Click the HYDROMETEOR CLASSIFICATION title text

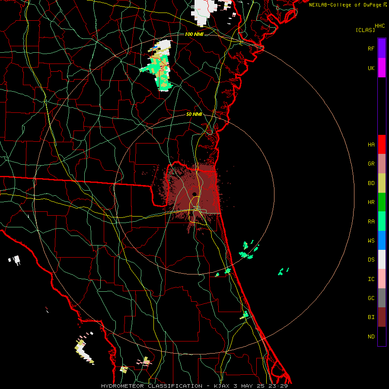(x=152, y=386)
